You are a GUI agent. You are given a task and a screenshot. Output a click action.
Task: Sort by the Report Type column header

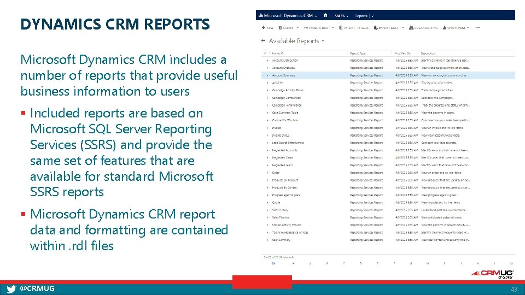[358, 53]
